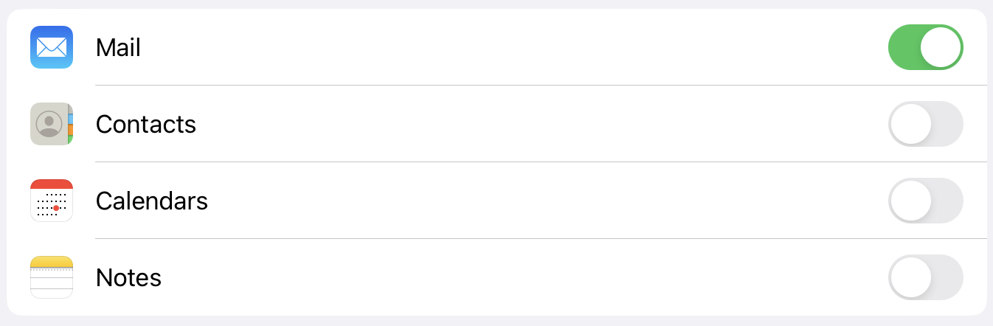This screenshot has height=326, width=993.
Task: Click the Calendars app icon
Action: pos(52,201)
